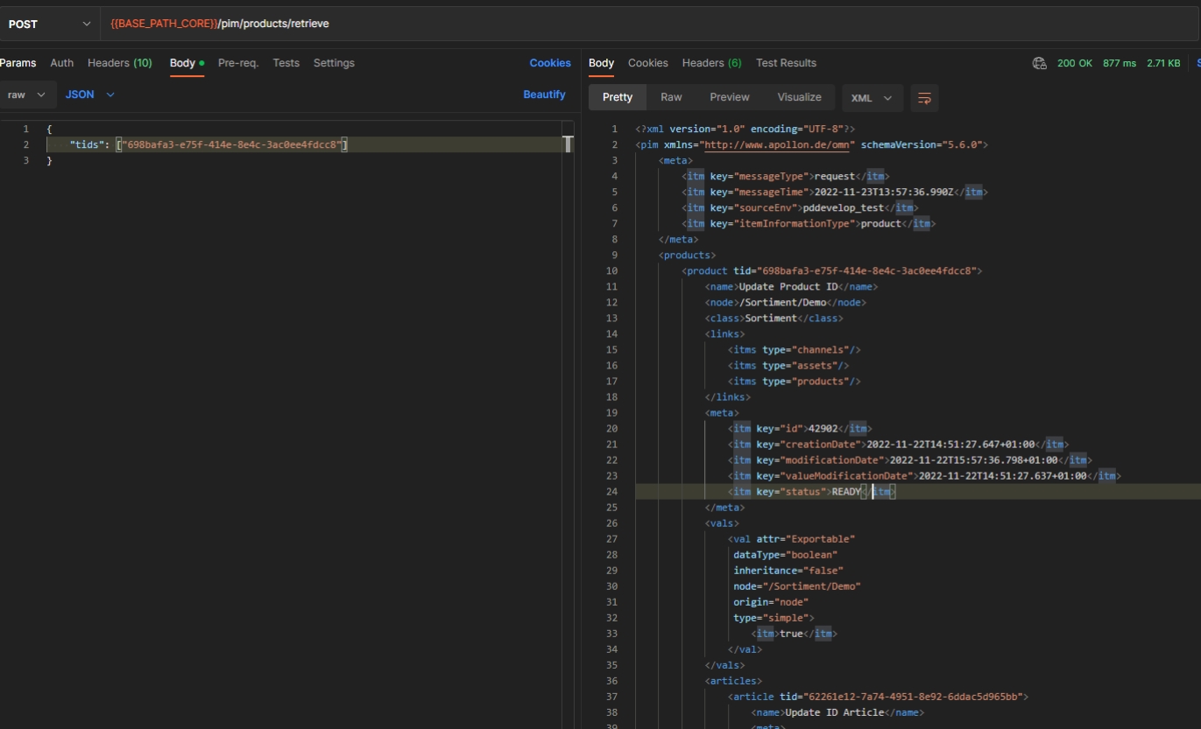The image size is (1201, 729).
Task: Select the Visualize response view
Action: click(x=799, y=97)
